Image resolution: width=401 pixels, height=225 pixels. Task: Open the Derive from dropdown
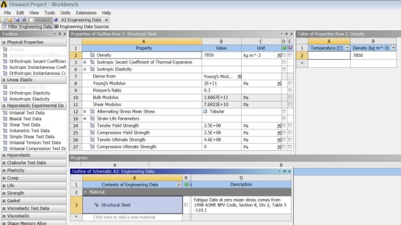point(239,77)
